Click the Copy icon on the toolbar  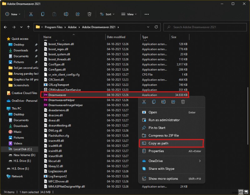point(42,14)
